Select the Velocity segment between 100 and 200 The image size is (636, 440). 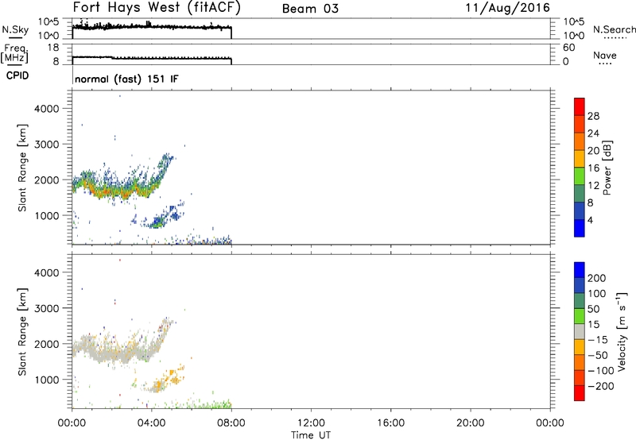coord(580,285)
